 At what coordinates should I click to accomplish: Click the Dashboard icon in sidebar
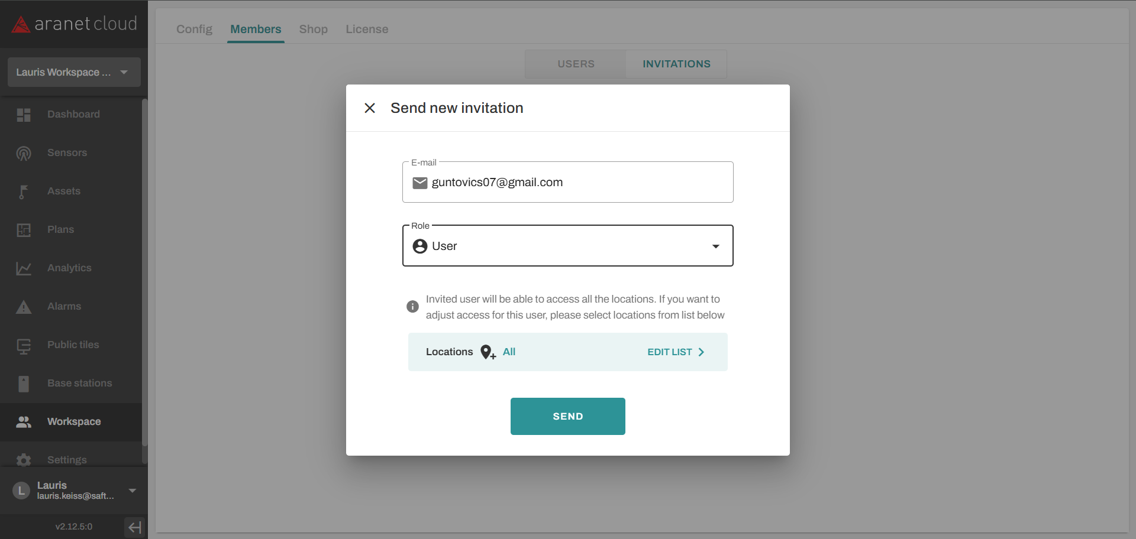tap(24, 115)
